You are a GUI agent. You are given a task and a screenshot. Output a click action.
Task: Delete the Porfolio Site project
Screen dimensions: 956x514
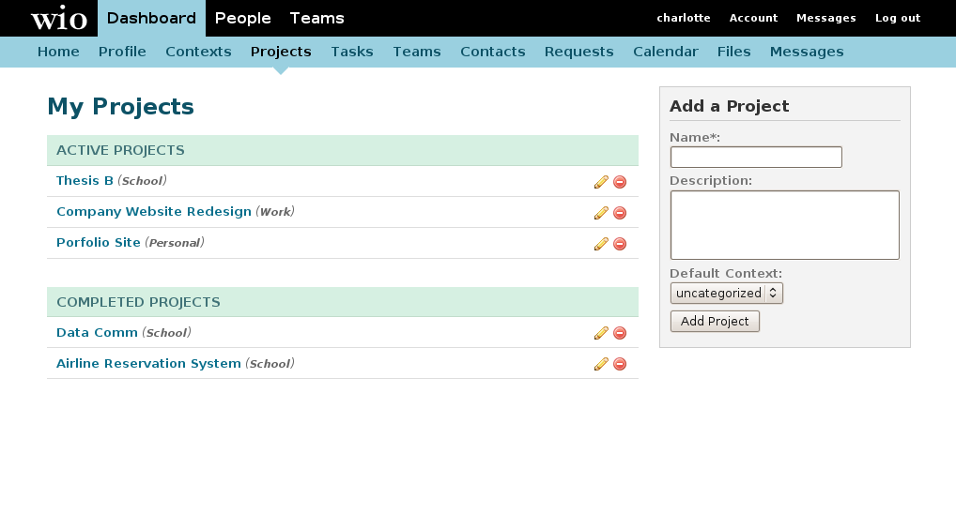coord(620,244)
